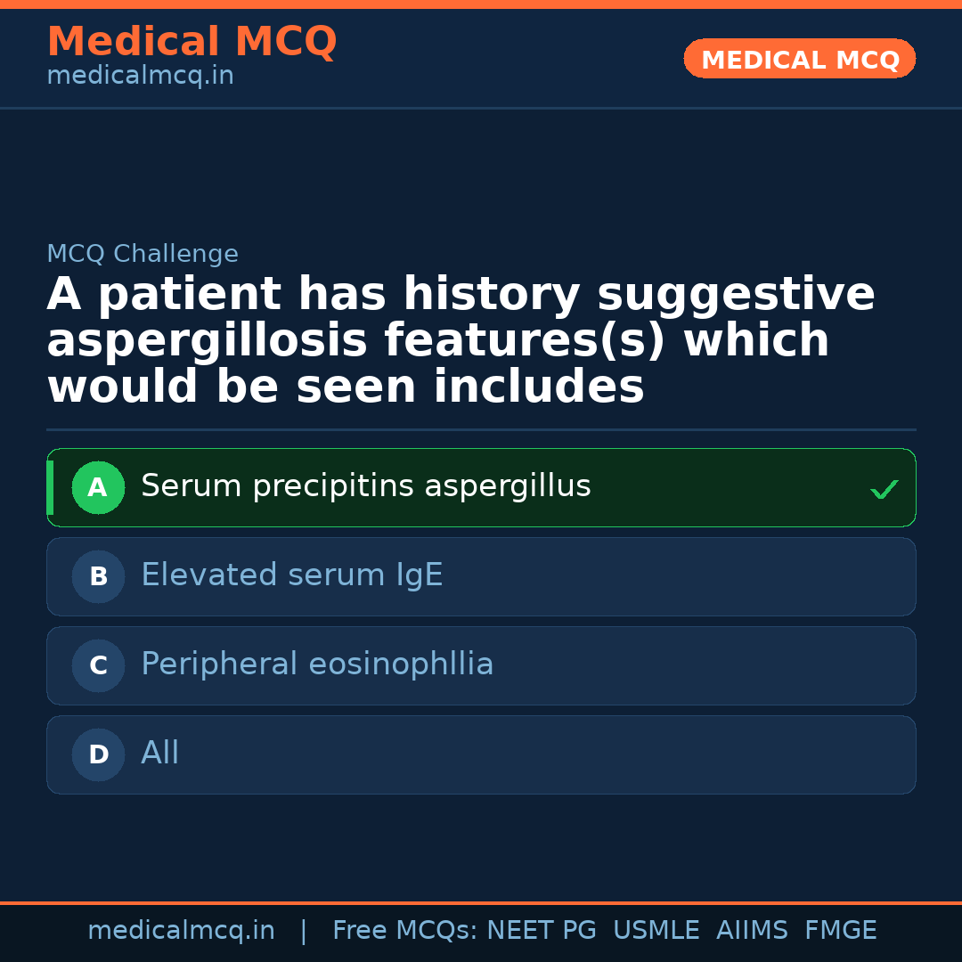Click the large orange Medical MCQ title
The height and width of the screenshot is (962, 962).
coord(192,42)
